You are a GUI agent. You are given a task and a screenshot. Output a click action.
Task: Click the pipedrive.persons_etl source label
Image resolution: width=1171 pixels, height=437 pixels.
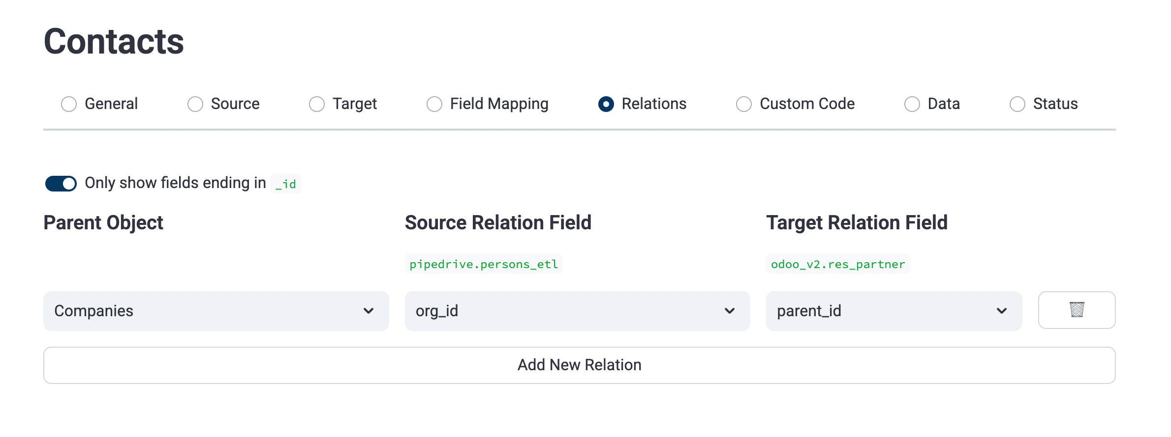click(484, 264)
